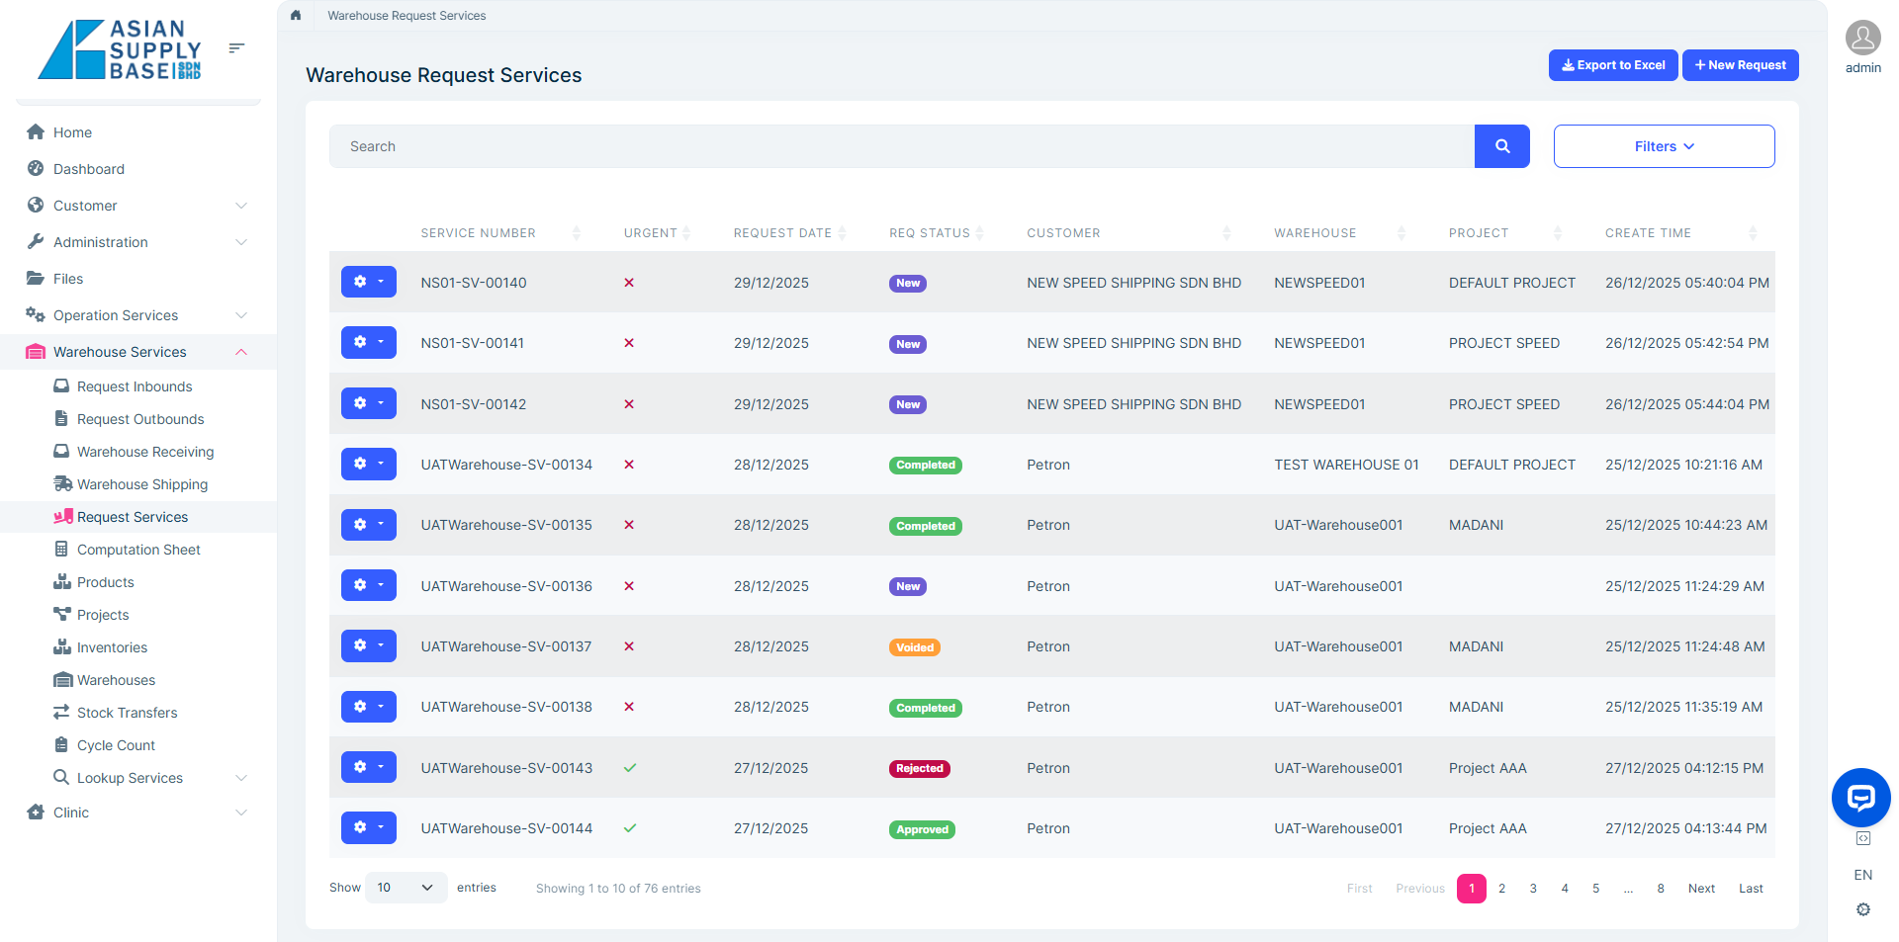Click the home breadcrumb icon
Viewport: 1899px width, 942px height.
[x=296, y=16]
